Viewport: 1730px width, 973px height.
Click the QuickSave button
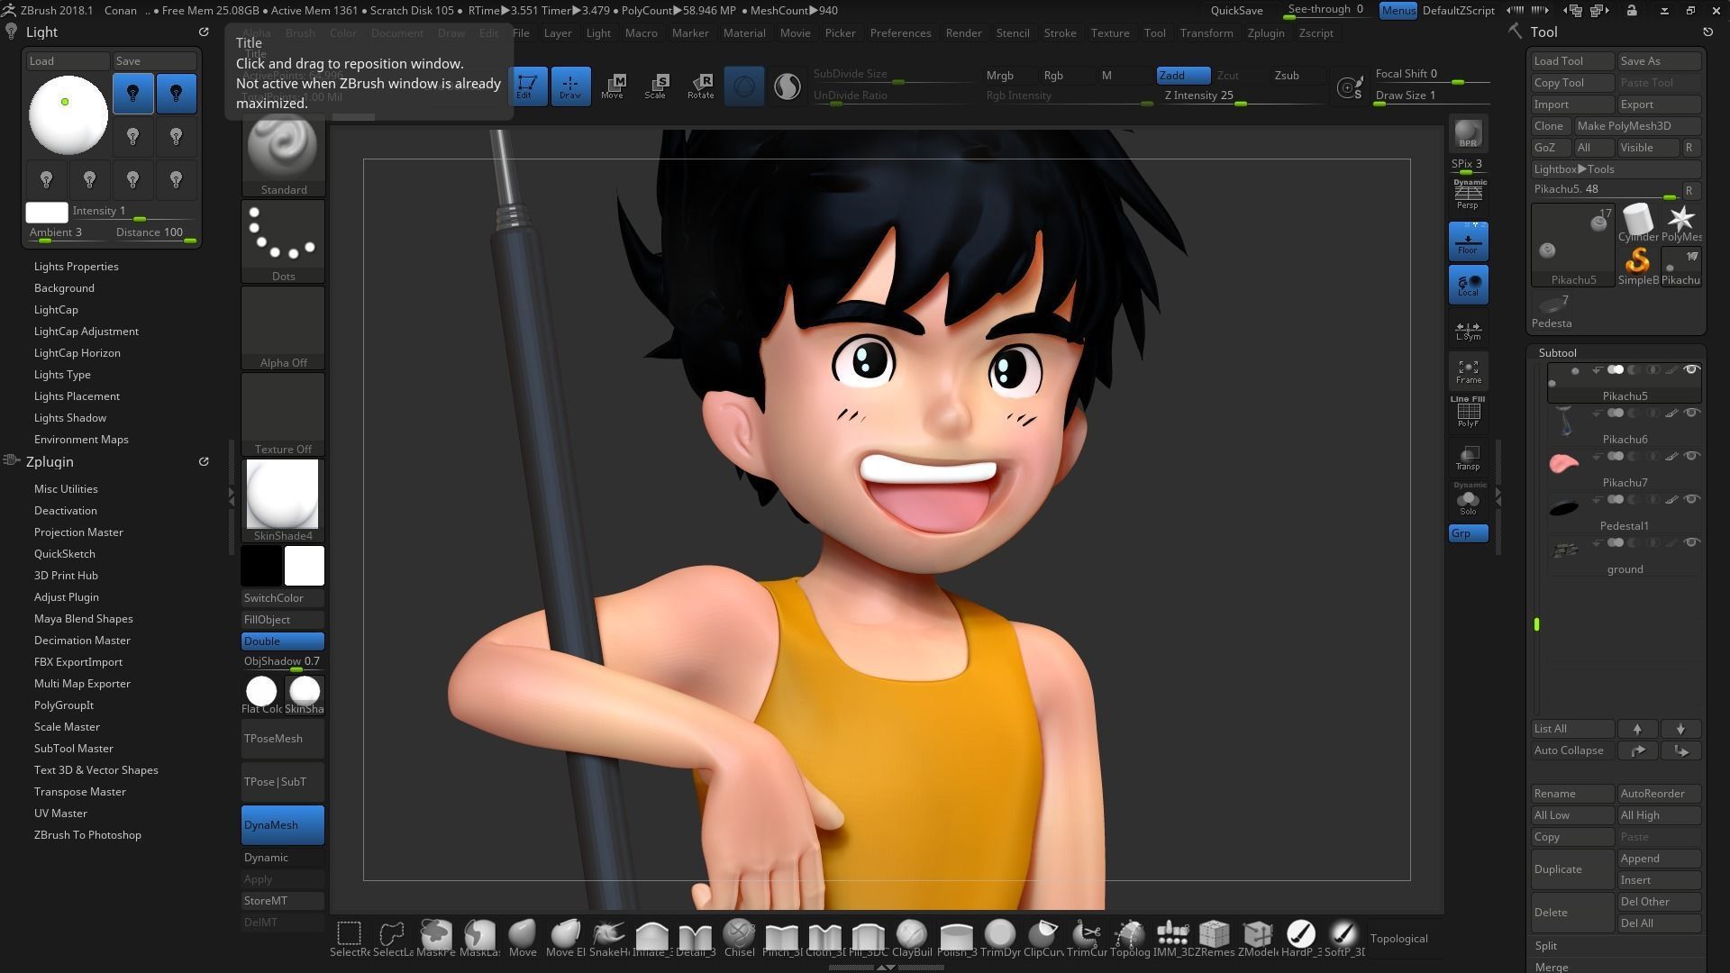pos(1236,11)
